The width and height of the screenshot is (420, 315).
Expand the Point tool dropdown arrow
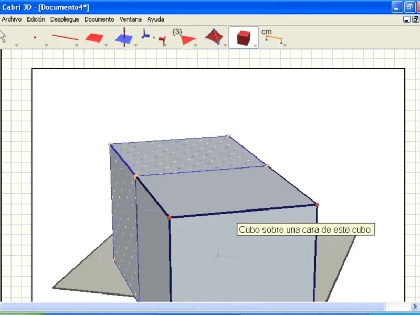[46, 45]
